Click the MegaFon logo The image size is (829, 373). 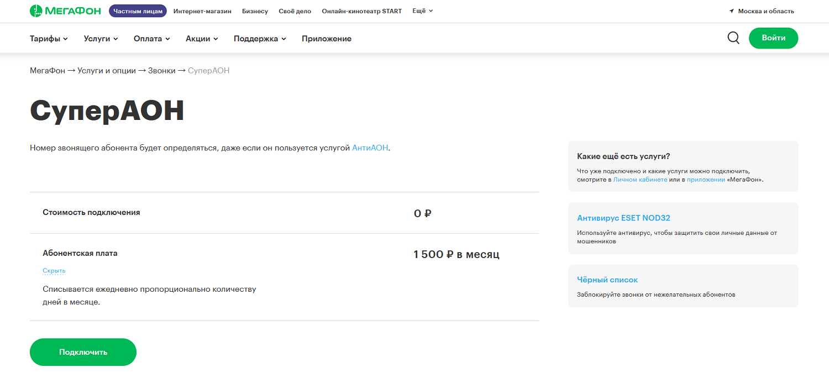[x=66, y=11]
